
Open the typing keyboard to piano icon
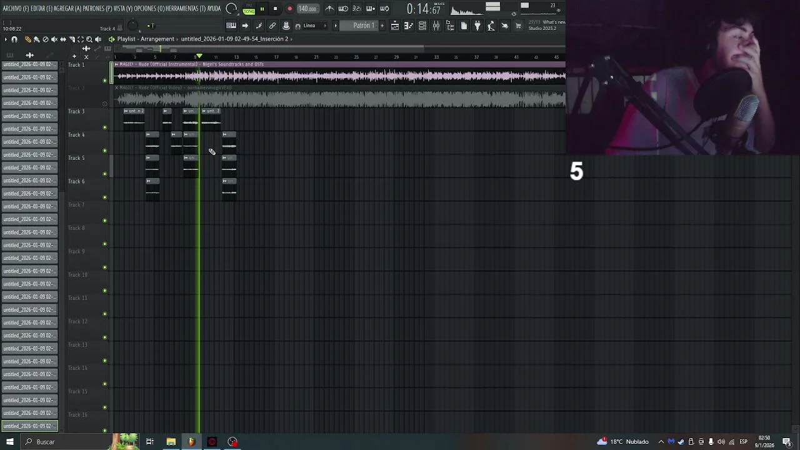click(x=231, y=26)
